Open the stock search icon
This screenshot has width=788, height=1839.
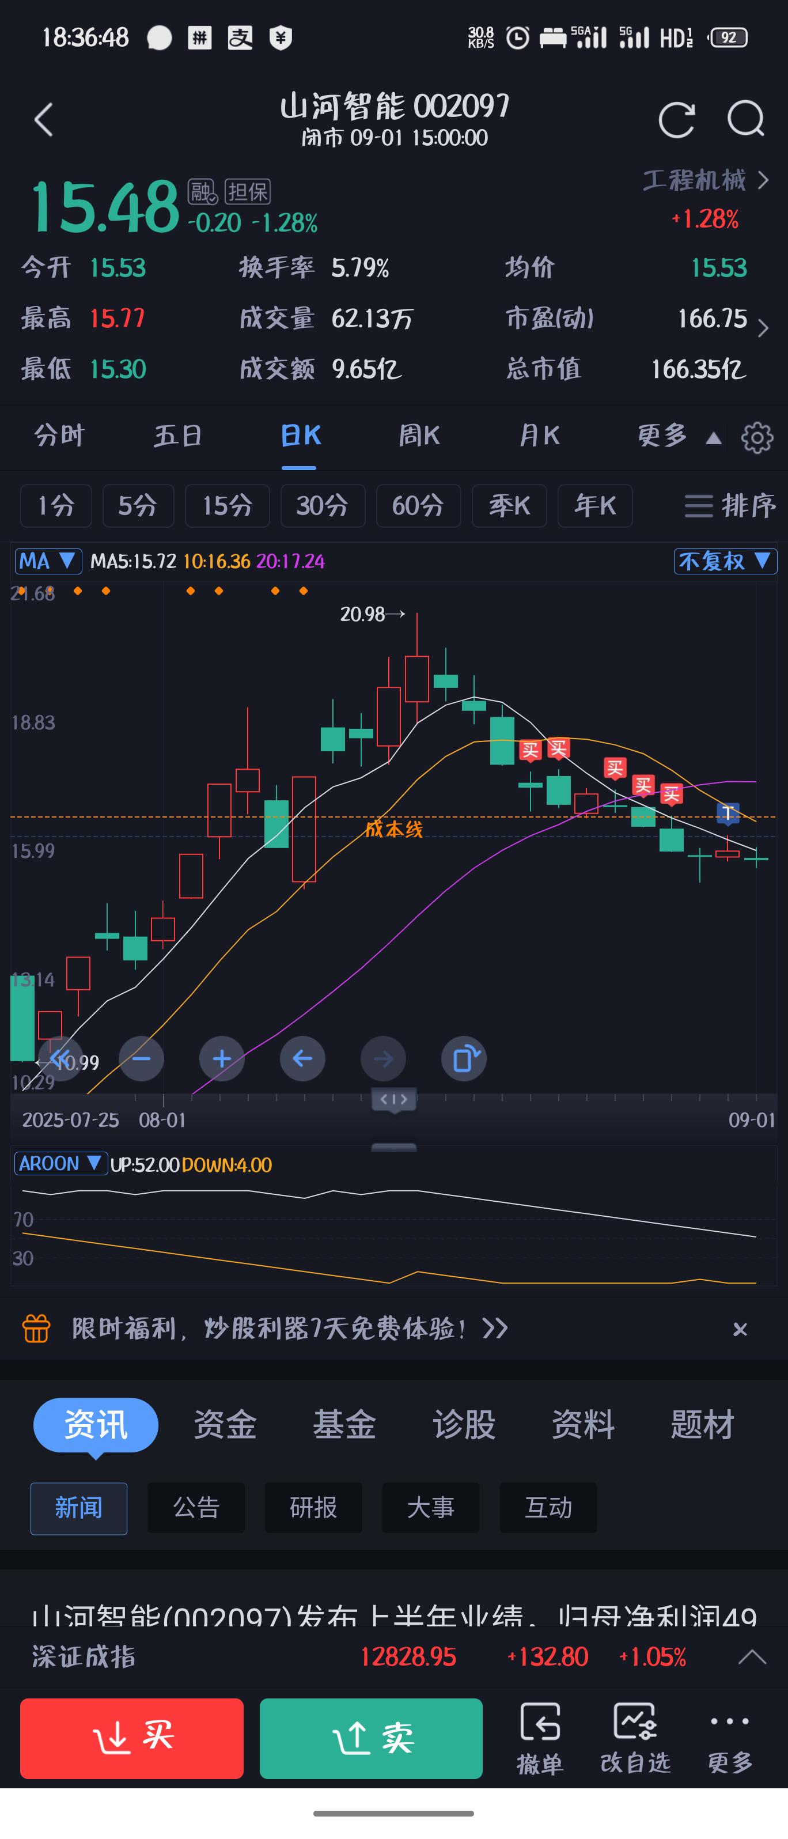[746, 119]
